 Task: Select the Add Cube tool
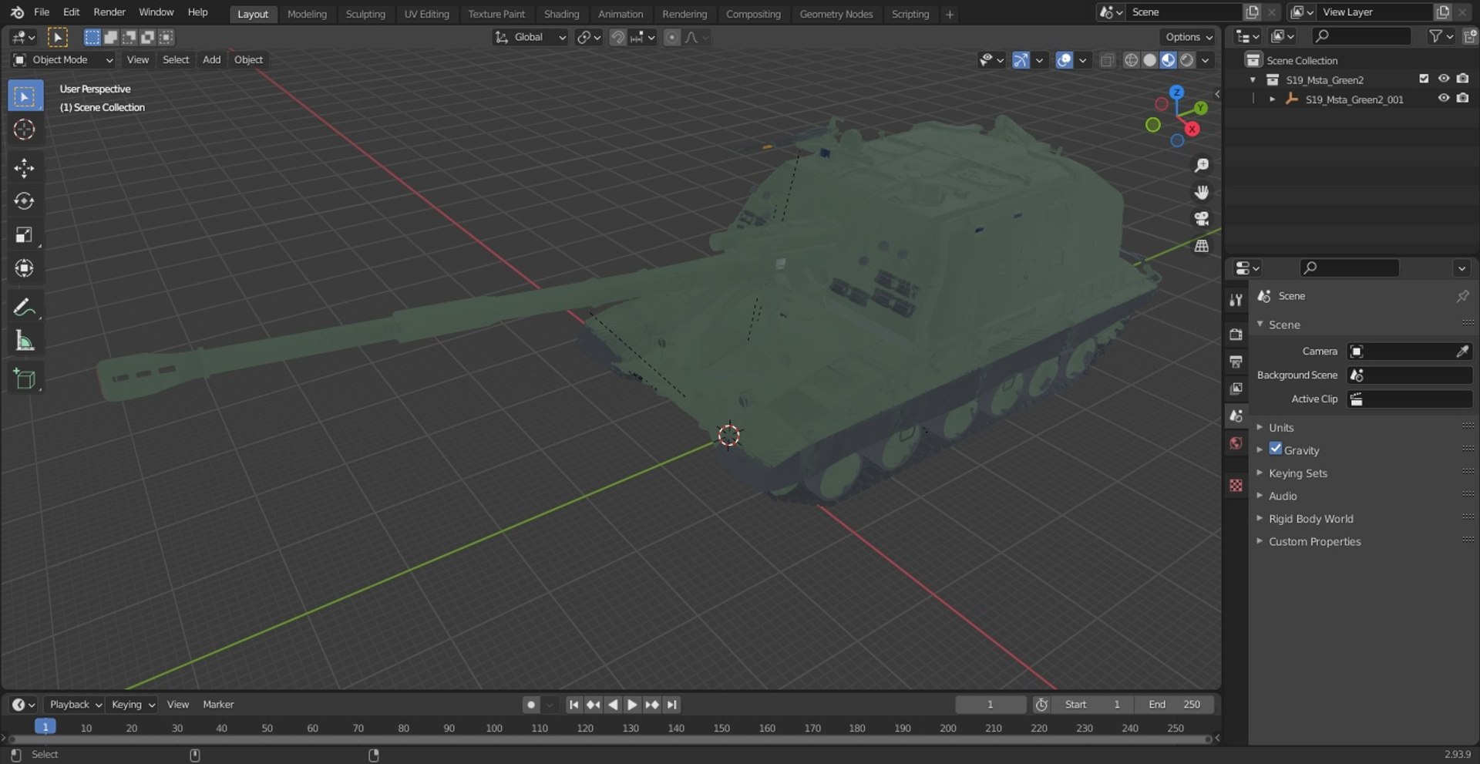click(25, 379)
